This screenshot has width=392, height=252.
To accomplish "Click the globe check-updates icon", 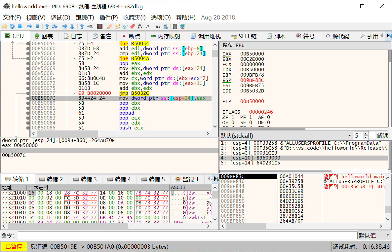I will (182, 26).
